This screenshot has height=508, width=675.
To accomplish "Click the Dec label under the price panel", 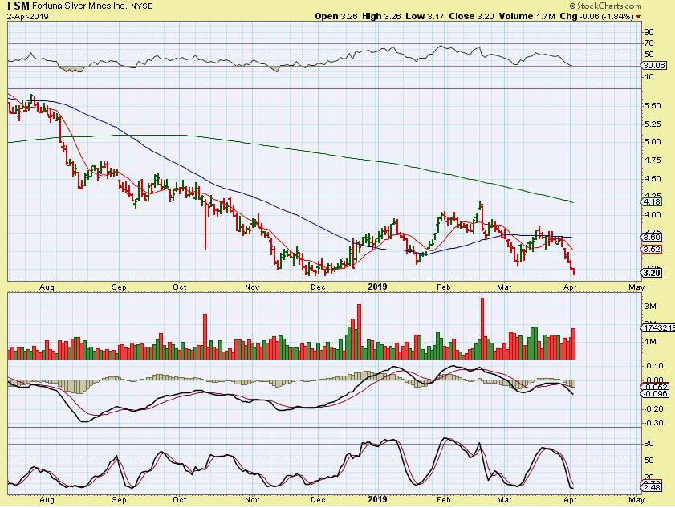I will 318,287.
